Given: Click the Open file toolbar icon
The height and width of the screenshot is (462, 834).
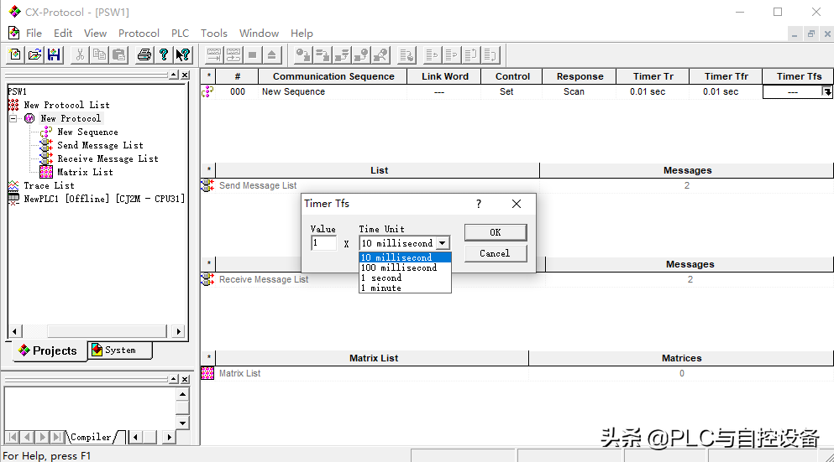Looking at the screenshot, I should click(x=34, y=55).
